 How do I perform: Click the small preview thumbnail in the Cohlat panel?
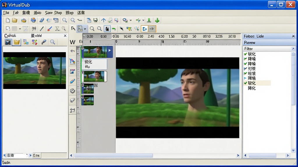pos(34,71)
